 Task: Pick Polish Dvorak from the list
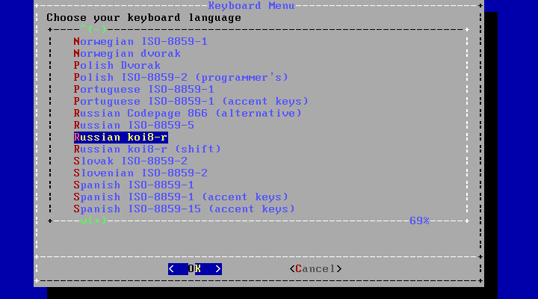click(117, 66)
